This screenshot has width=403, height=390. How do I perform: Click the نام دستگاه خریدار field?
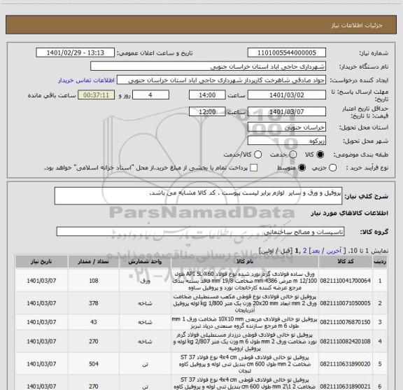coord(208,67)
